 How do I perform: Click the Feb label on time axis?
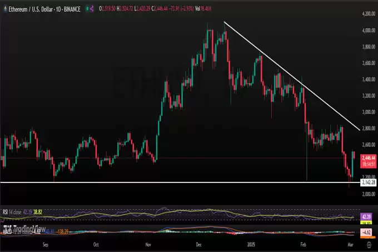pos(303,245)
